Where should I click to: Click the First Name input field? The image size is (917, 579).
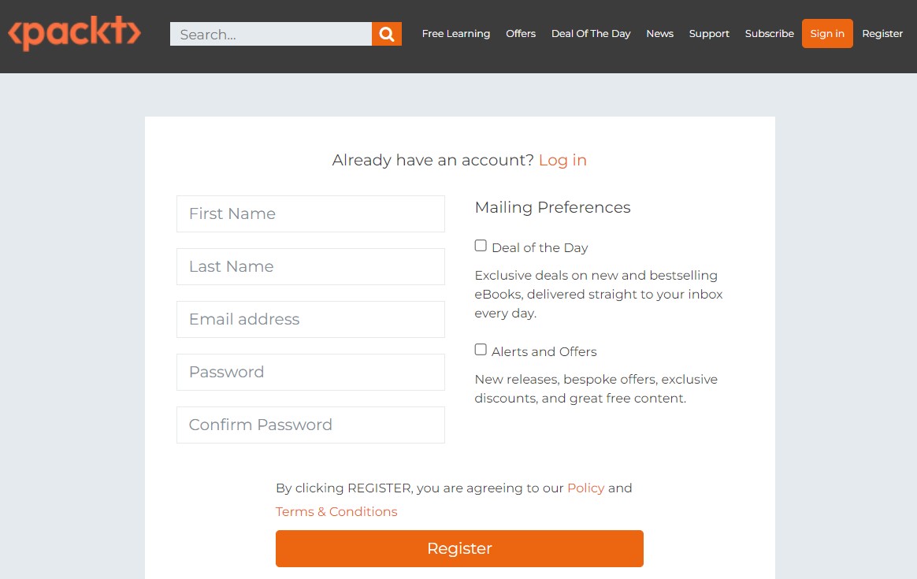click(x=310, y=213)
